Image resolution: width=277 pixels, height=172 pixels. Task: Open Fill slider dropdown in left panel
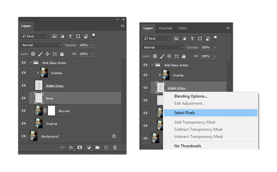click(93, 54)
